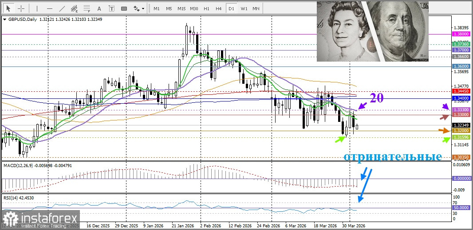Switch chart to W1 weekly timeframe
The image size is (473, 230).
pos(244,8)
